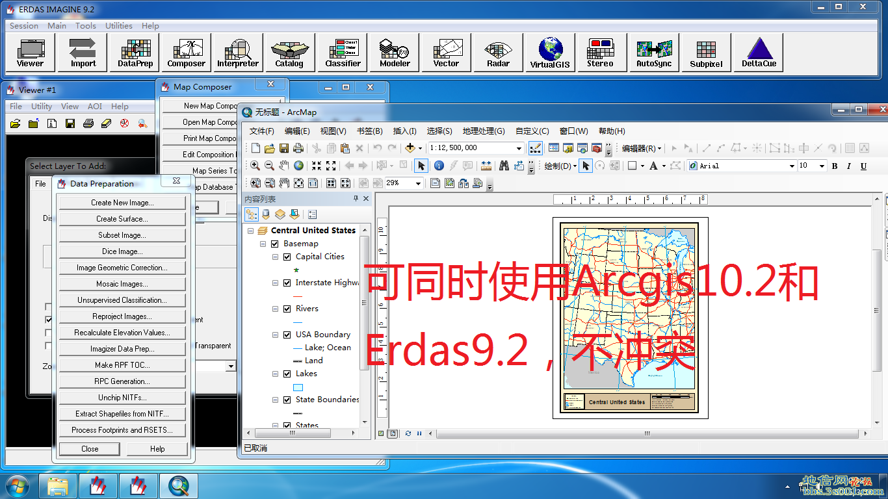Toggle State Boundaries layer checkbox
The image size is (888, 499).
(287, 400)
